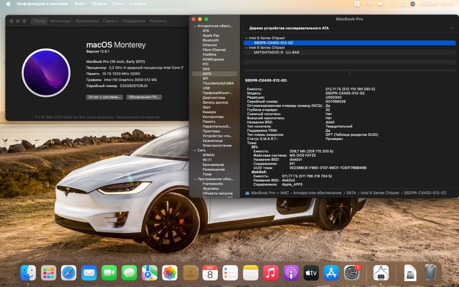Select Электропитание in the sidebar

point(217,146)
